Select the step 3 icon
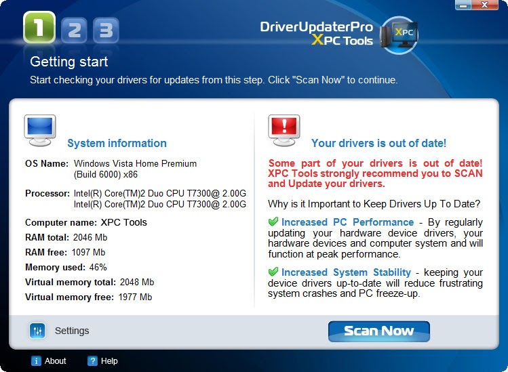 point(106,30)
